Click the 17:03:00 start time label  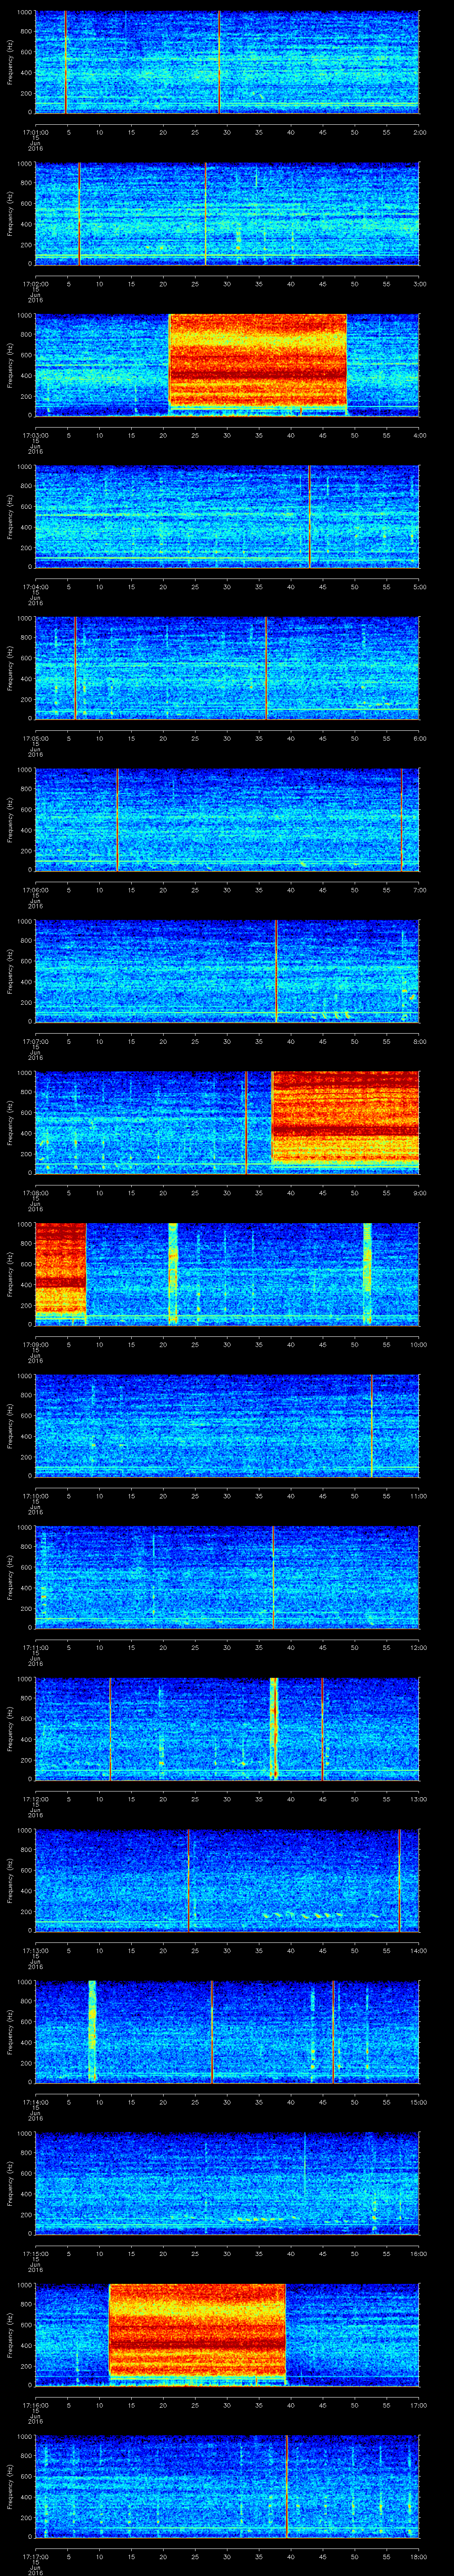[35, 435]
